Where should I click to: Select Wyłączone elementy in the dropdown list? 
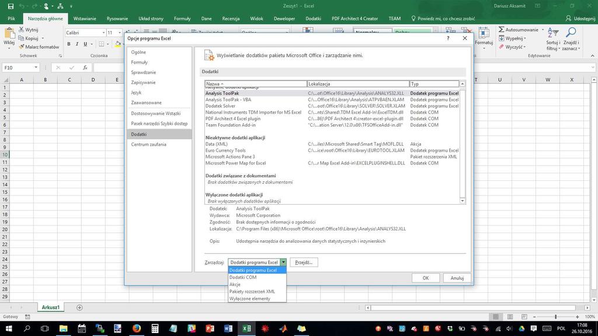tap(257, 299)
